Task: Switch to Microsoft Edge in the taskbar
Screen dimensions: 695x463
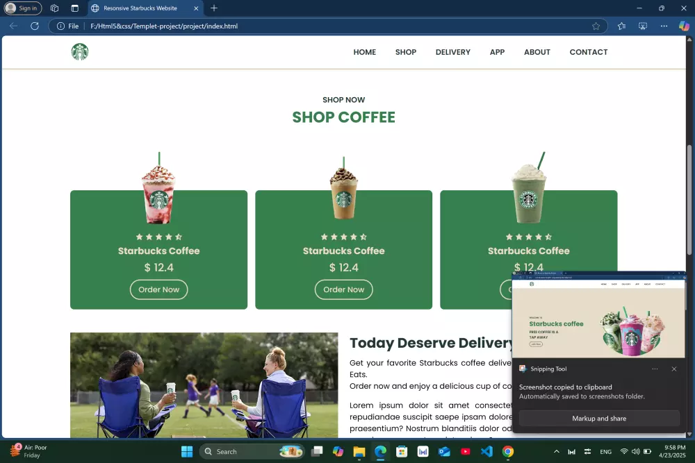Action: click(380, 451)
